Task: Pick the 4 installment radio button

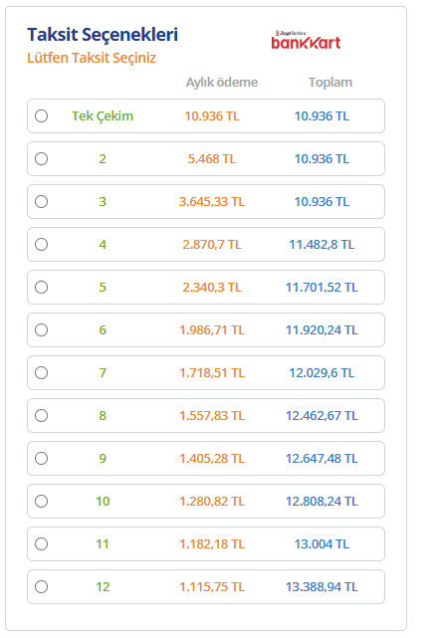Action: (x=41, y=244)
